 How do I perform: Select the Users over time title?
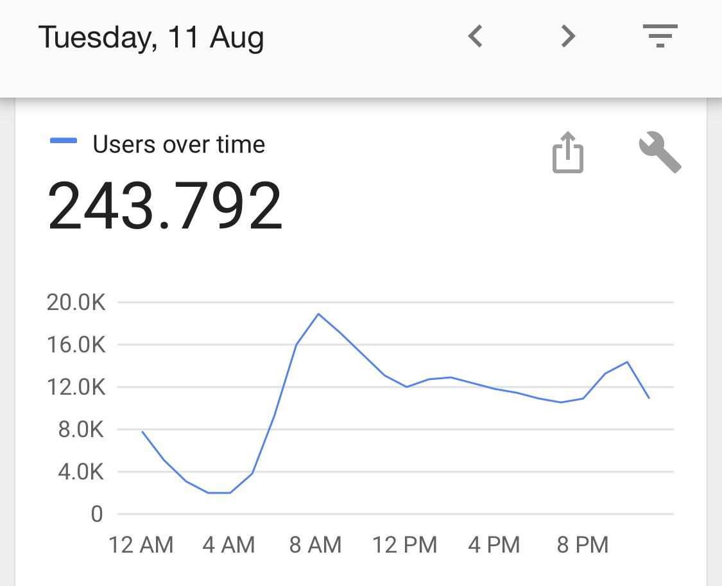click(x=178, y=144)
